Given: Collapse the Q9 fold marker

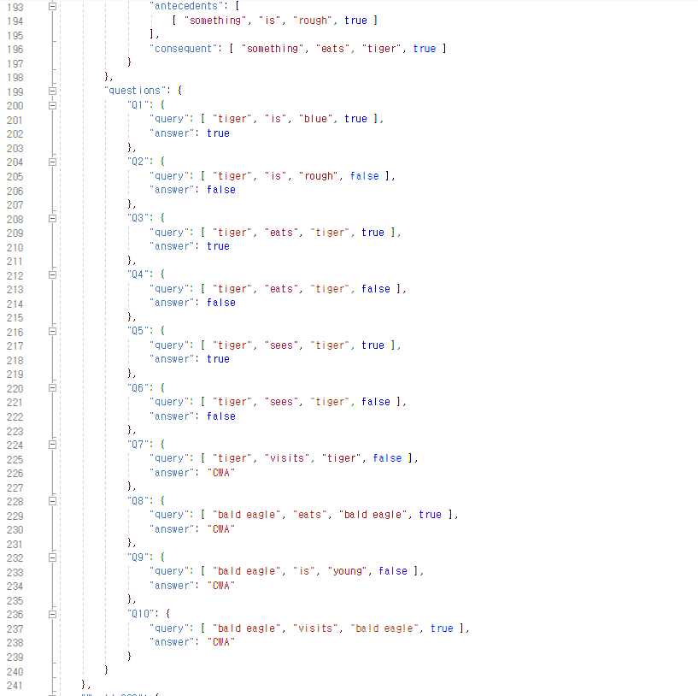Looking at the screenshot, I should click(52, 557).
